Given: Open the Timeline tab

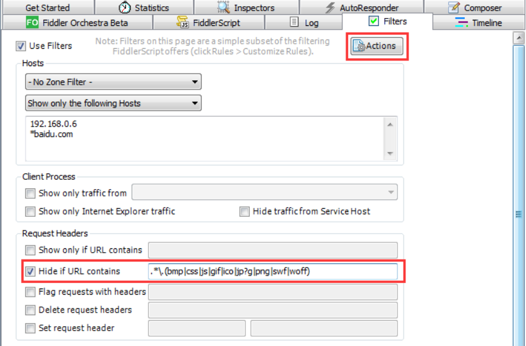Looking at the screenshot, I should point(478,22).
